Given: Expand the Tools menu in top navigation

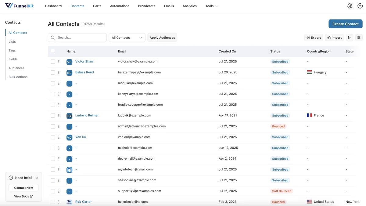Looking at the screenshot, I should coord(212,6).
